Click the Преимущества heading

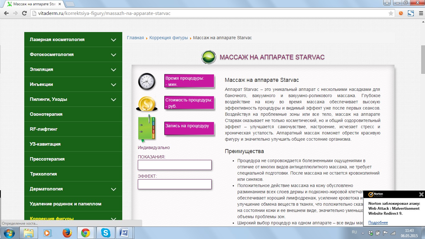coord(244,151)
